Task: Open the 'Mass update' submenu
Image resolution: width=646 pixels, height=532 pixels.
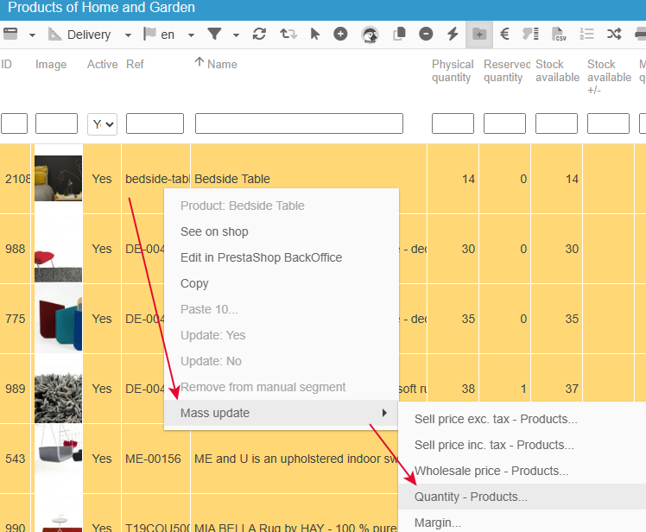Action: pos(282,413)
